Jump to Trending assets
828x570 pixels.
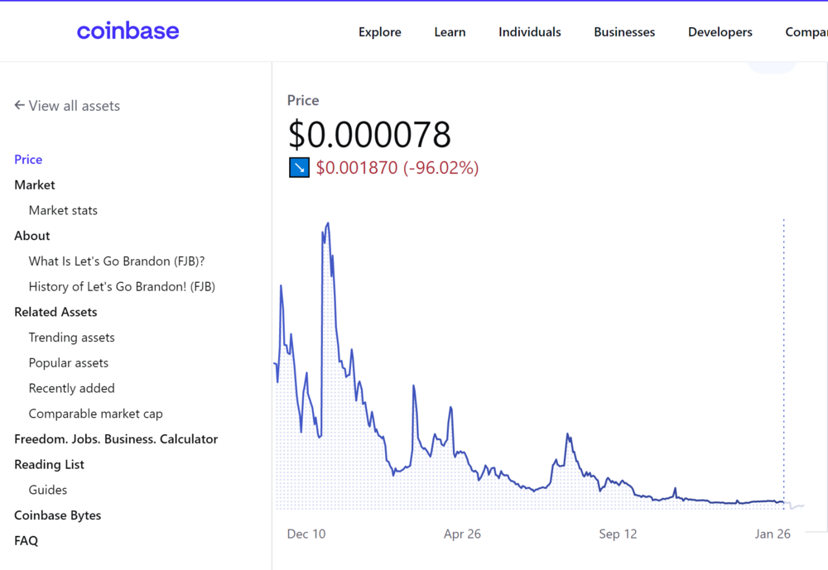coord(71,338)
